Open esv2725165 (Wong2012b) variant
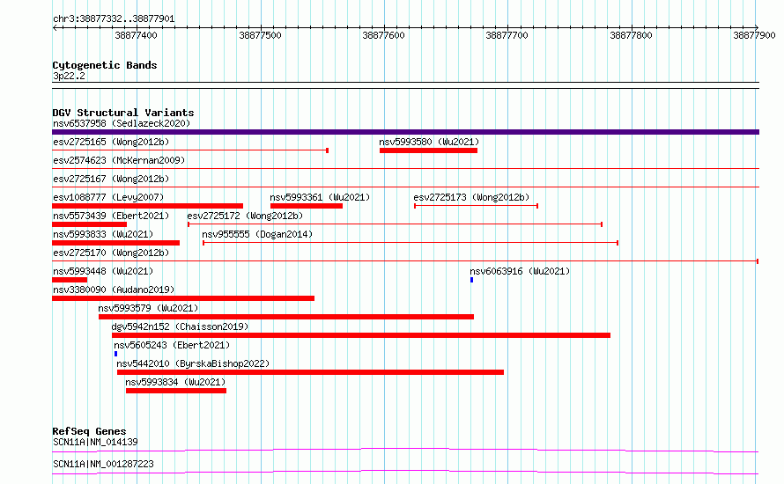This screenshot has height=484, width=784. (111, 142)
